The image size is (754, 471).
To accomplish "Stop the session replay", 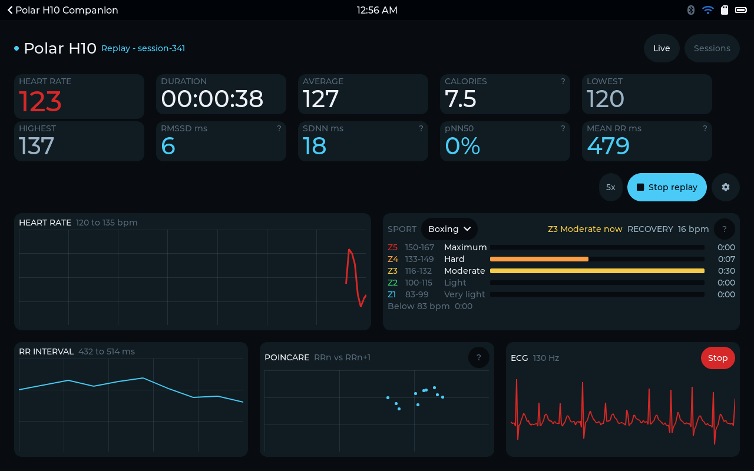I will 667,187.
